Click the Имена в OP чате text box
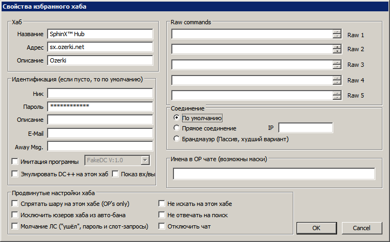The width and height of the screenshot is (390, 242). coord(274,174)
